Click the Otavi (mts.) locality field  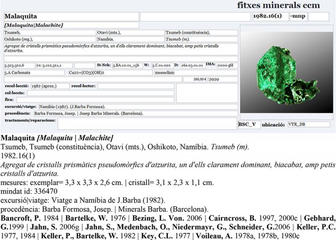(130, 33)
